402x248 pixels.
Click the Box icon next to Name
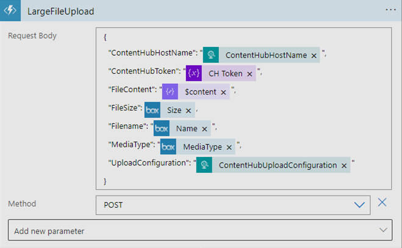[x=162, y=128]
